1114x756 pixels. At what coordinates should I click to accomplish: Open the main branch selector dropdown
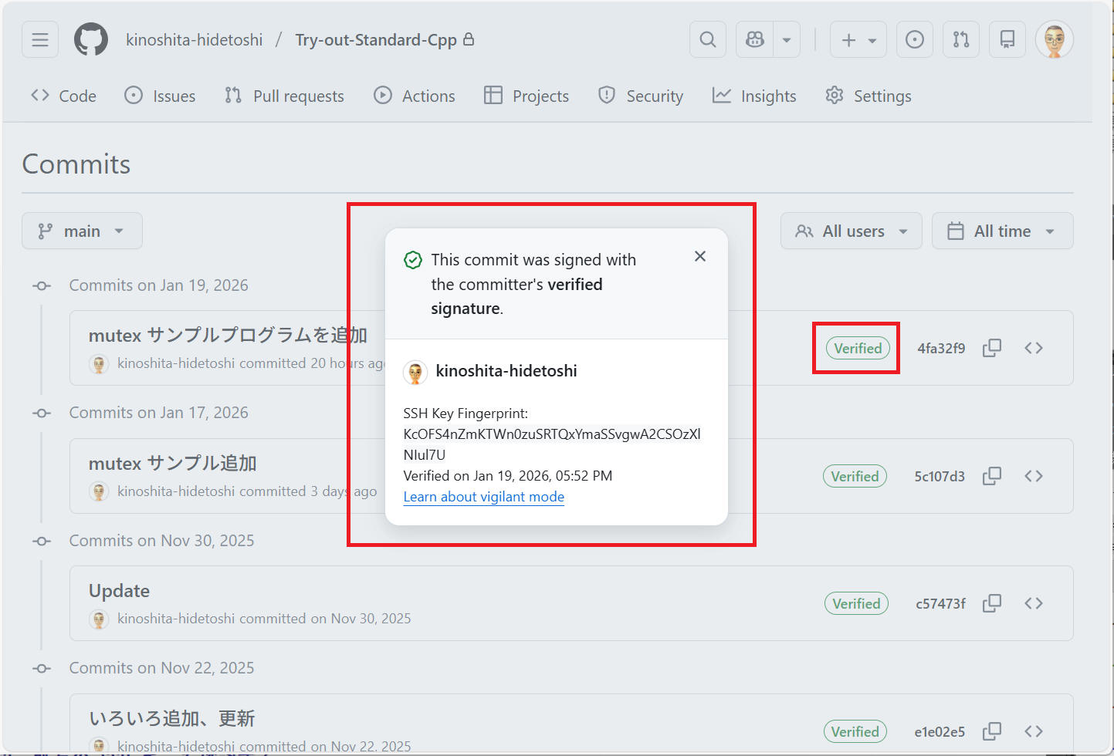pos(82,230)
